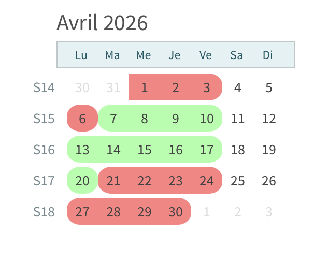Select greyed-out day 2 of next month
The height and width of the screenshot is (263, 314).
(x=238, y=212)
